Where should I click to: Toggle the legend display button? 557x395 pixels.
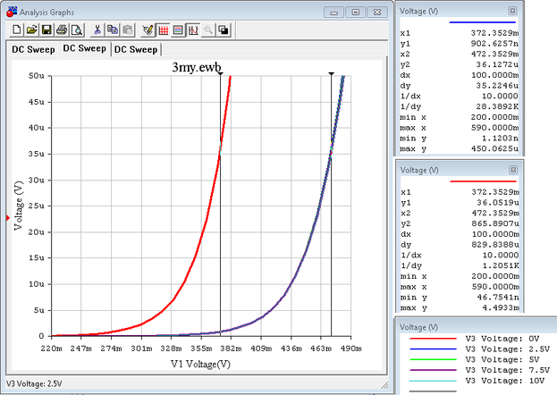(178, 30)
